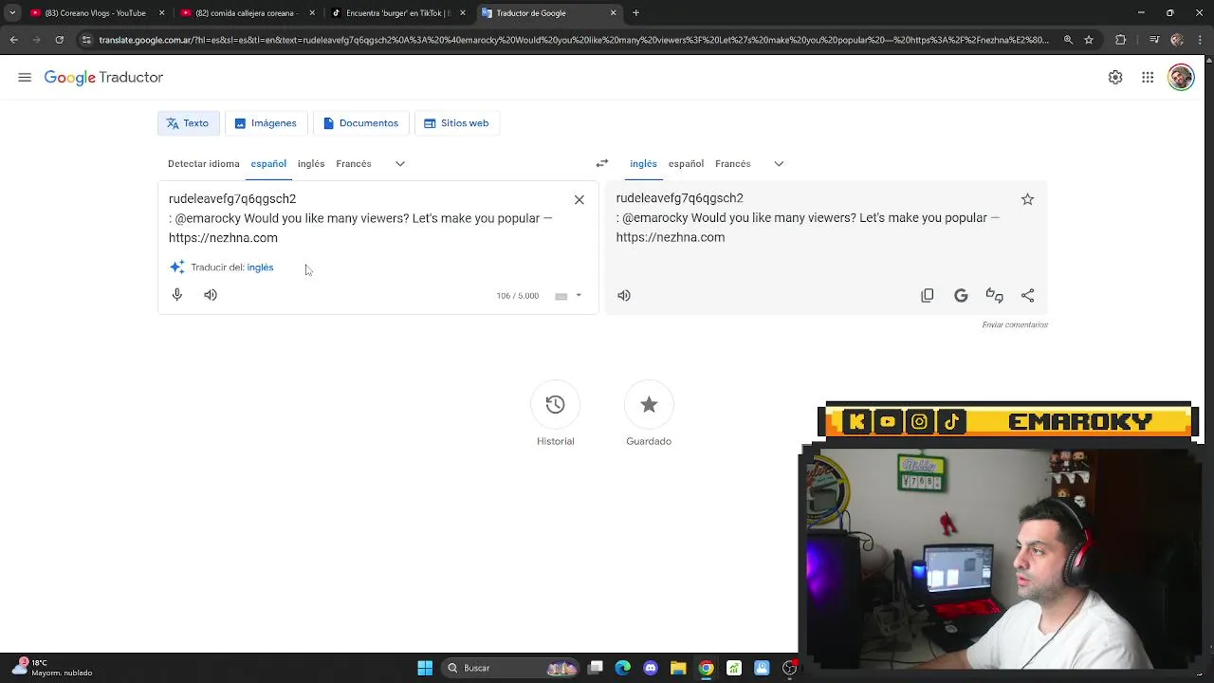Switch to Sitios web translation mode
This screenshot has width=1214, height=683.
pyautogui.click(x=456, y=123)
